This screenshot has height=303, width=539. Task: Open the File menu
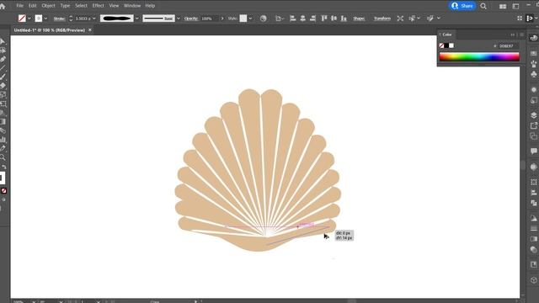click(x=19, y=6)
